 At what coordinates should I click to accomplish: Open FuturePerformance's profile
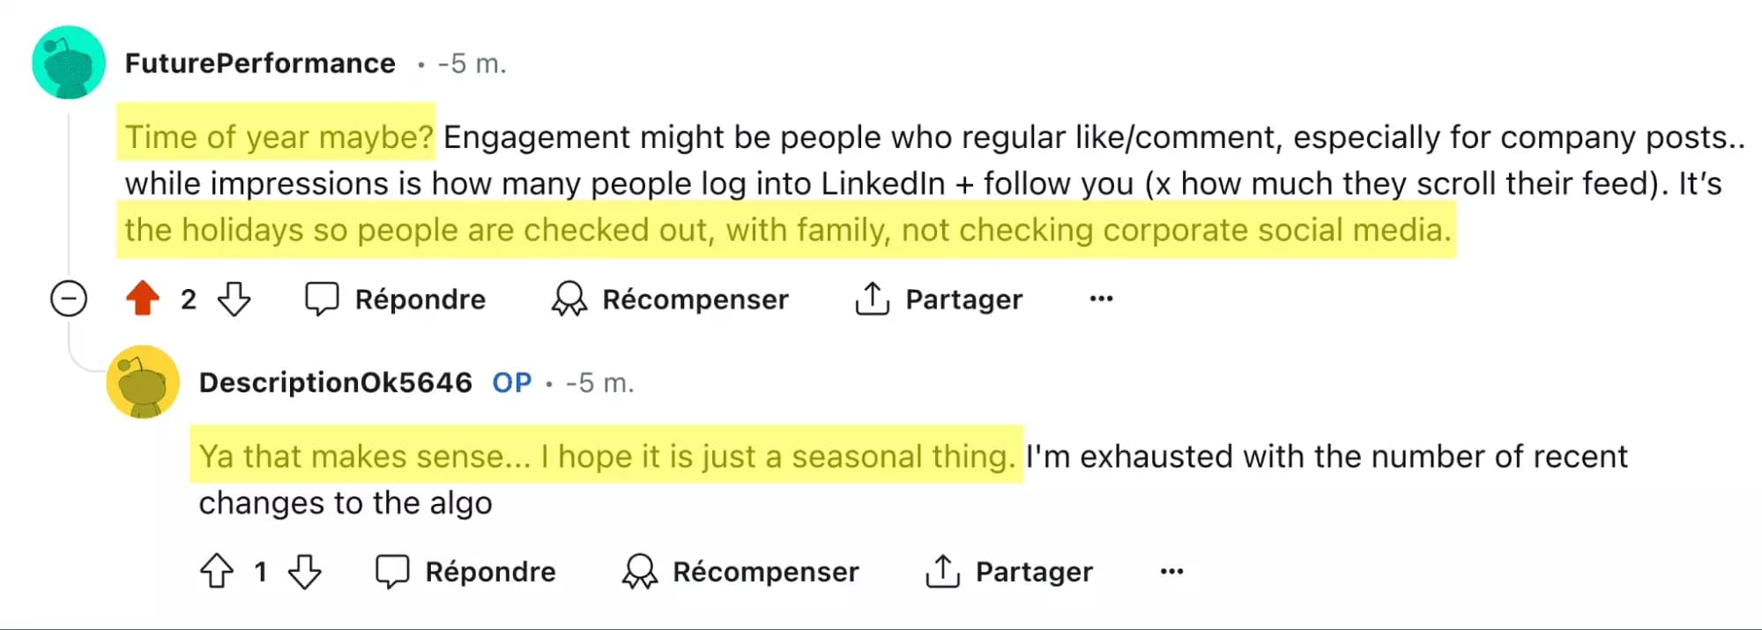pyautogui.click(x=260, y=63)
